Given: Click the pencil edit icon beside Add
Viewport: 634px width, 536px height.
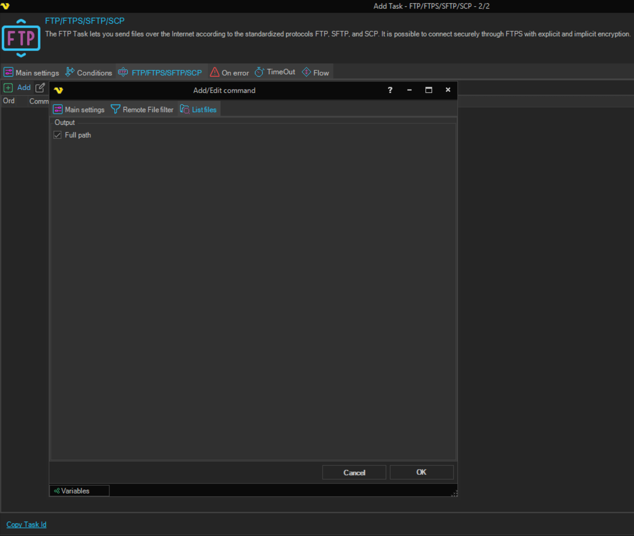Looking at the screenshot, I should (40, 88).
